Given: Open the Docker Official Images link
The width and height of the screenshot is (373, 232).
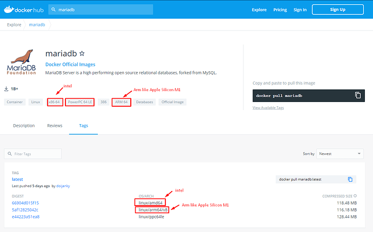Looking at the screenshot, I should coord(70,64).
